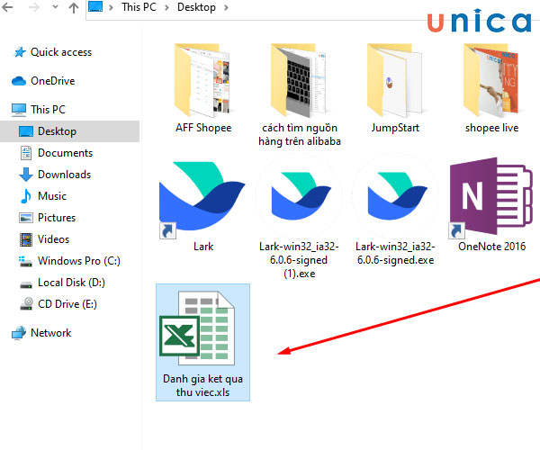Image resolution: width=540 pixels, height=450 pixels.
Task: Click the computer icon in address bar
Action: tap(95, 6)
